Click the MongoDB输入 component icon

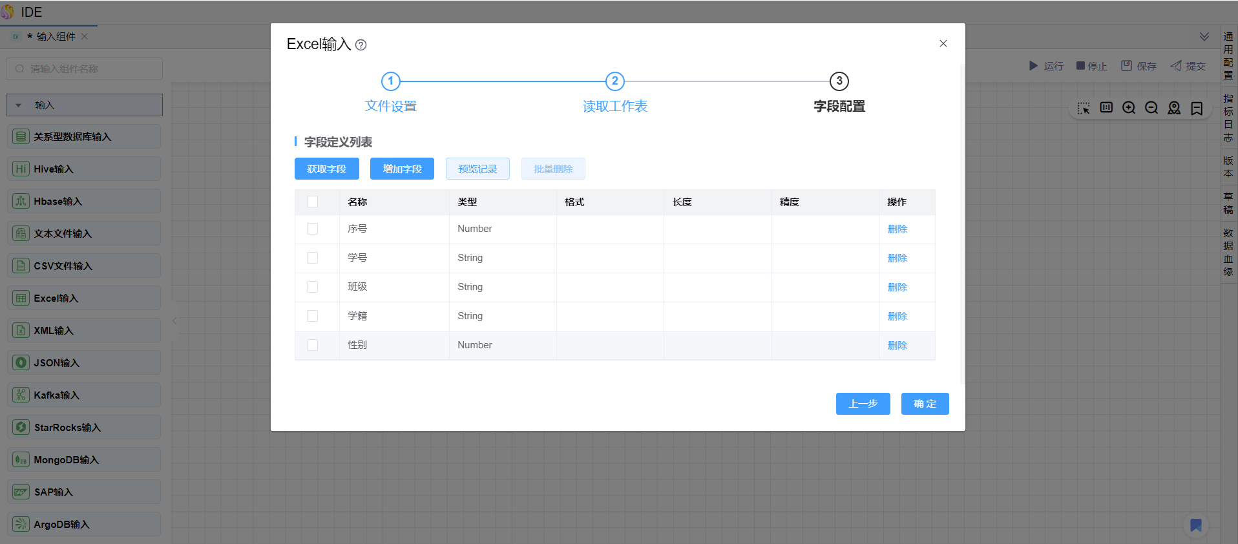point(21,459)
